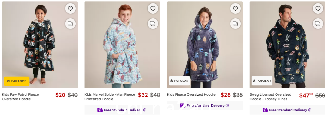Select compare icon on Kids Fleece hoodie
This screenshot has width=327, height=116.
click(x=236, y=24)
